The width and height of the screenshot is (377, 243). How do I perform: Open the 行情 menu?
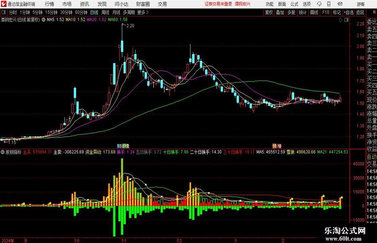[x=49, y=4]
